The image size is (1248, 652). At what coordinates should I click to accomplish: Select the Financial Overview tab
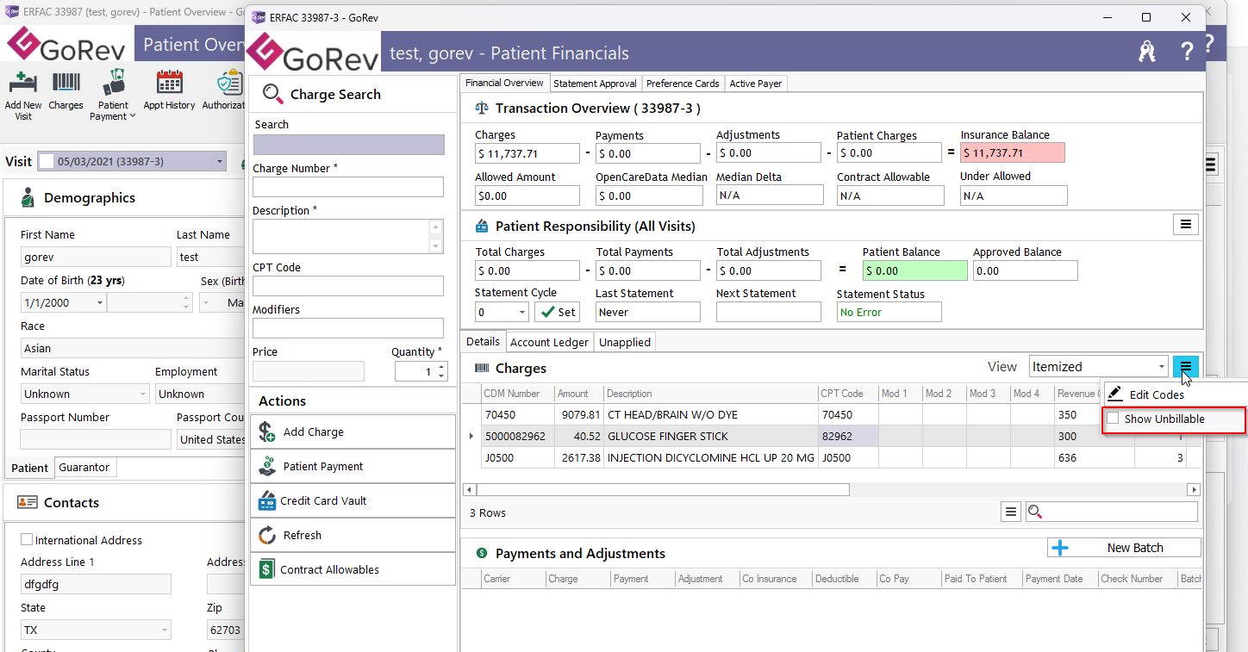point(504,83)
